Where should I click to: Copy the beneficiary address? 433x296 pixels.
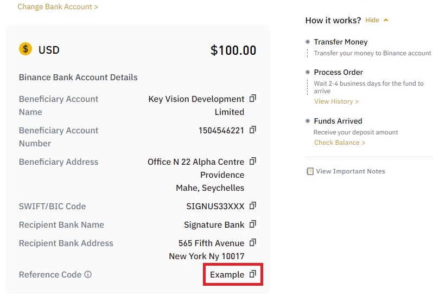pos(253,161)
